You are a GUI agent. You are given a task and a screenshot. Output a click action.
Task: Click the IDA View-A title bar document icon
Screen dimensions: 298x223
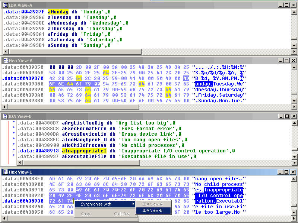(5, 5)
